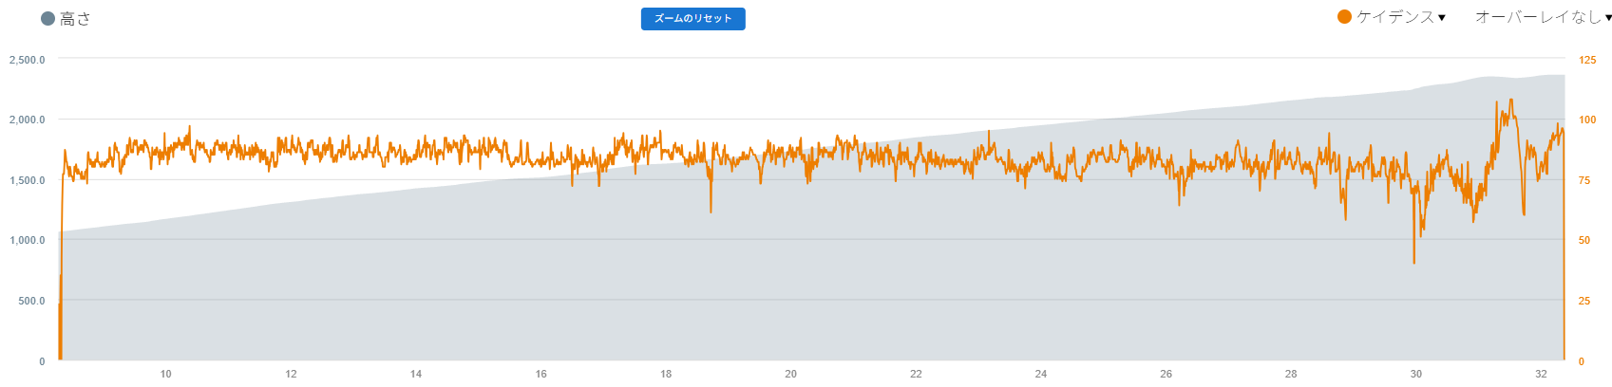Click the lowest cadence dip near 30
The image size is (1612, 387).
[1413, 262]
